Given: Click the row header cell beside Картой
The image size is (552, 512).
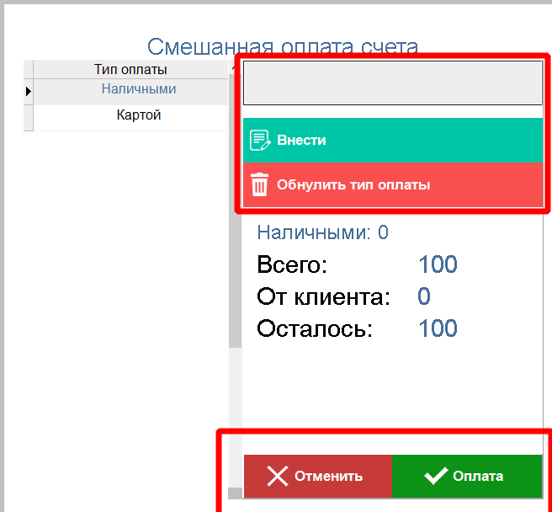Looking at the screenshot, I should click(29, 116).
